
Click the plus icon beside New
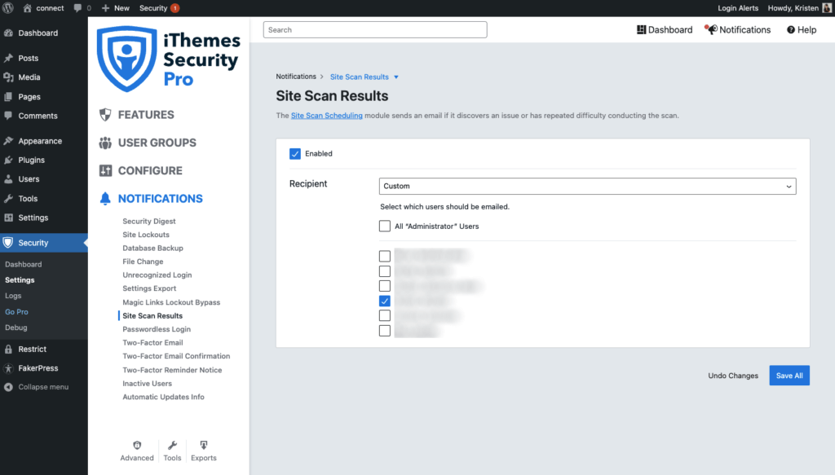point(105,8)
